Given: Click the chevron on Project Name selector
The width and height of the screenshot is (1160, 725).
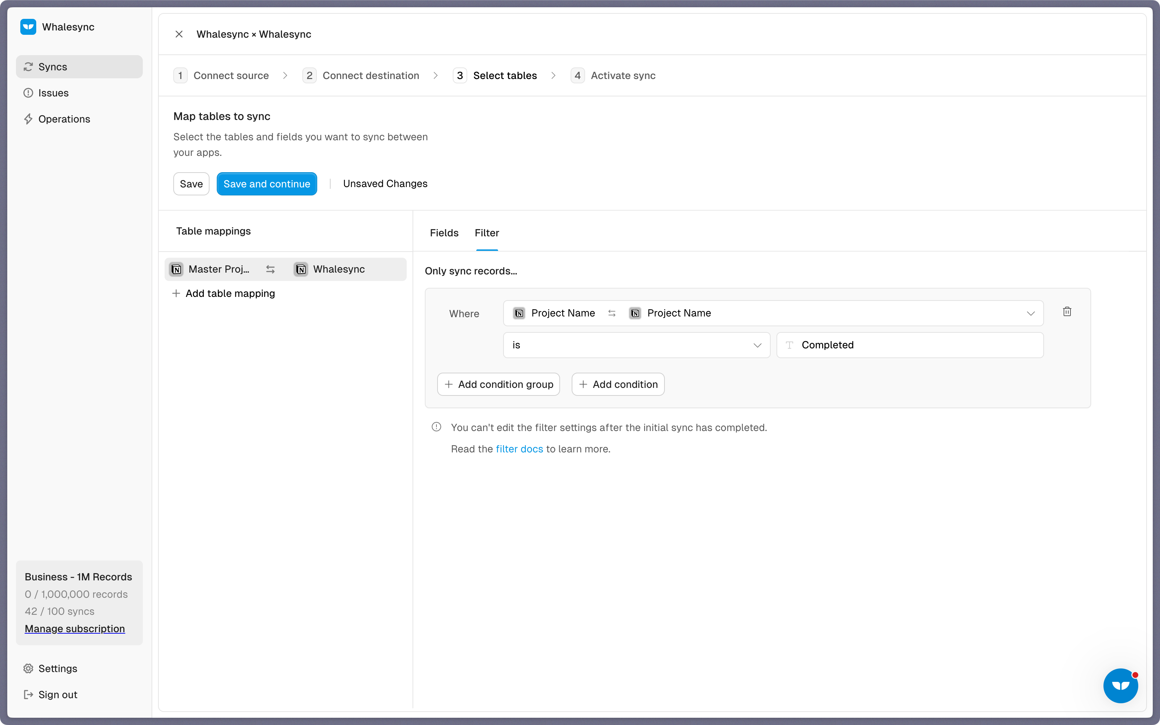Looking at the screenshot, I should [x=1031, y=313].
